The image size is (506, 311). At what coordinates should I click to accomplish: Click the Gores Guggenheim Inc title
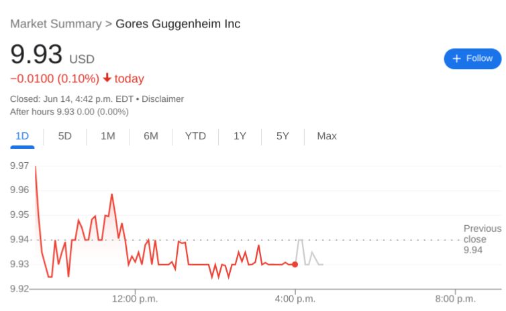point(178,24)
